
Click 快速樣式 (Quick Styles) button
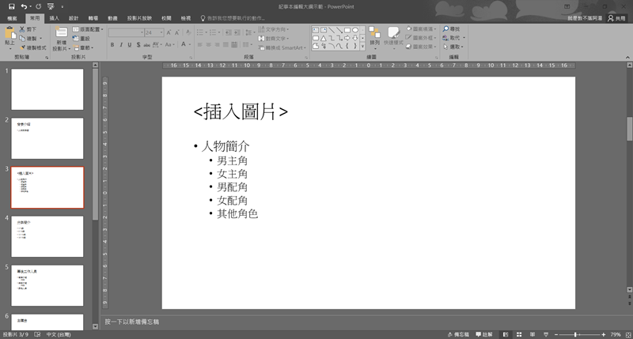tap(393, 37)
